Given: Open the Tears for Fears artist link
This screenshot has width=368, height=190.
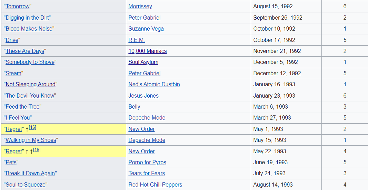Looking at the screenshot, I should (147, 173).
